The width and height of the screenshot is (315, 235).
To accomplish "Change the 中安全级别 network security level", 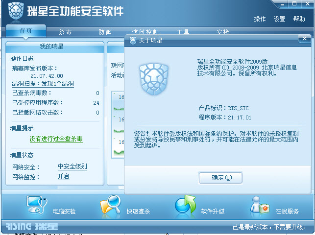I will pyautogui.click(x=73, y=166).
